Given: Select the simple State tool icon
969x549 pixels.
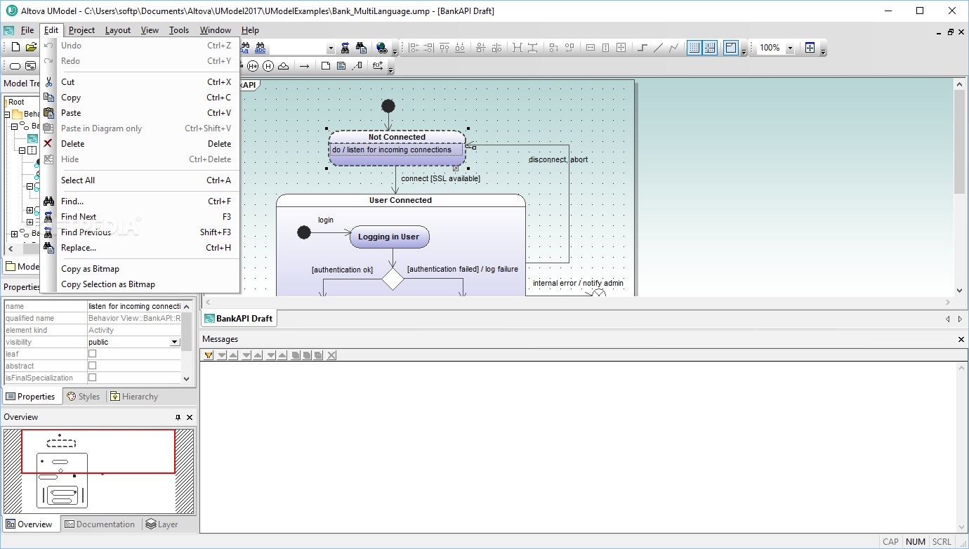Looking at the screenshot, I should tap(15, 66).
